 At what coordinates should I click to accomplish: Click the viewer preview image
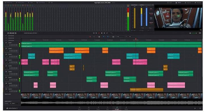178,18
